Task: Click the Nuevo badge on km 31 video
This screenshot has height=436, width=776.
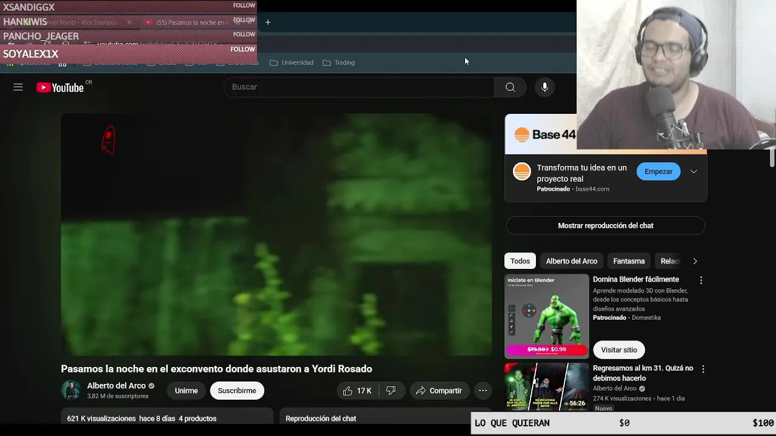Action: (603, 408)
